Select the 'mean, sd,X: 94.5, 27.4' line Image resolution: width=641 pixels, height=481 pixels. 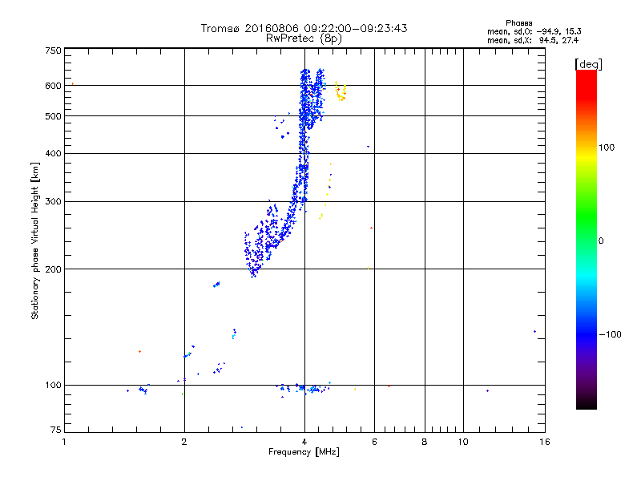(x=533, y=41)
